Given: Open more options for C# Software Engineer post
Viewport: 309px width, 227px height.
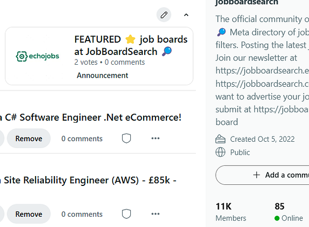Looking at the screenshot, I should [x=156, y=138].
